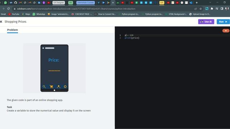The height and width of the screenshot is (129, 230).
Task: Switch to the Twitter tab
Action: pos(98,3)
